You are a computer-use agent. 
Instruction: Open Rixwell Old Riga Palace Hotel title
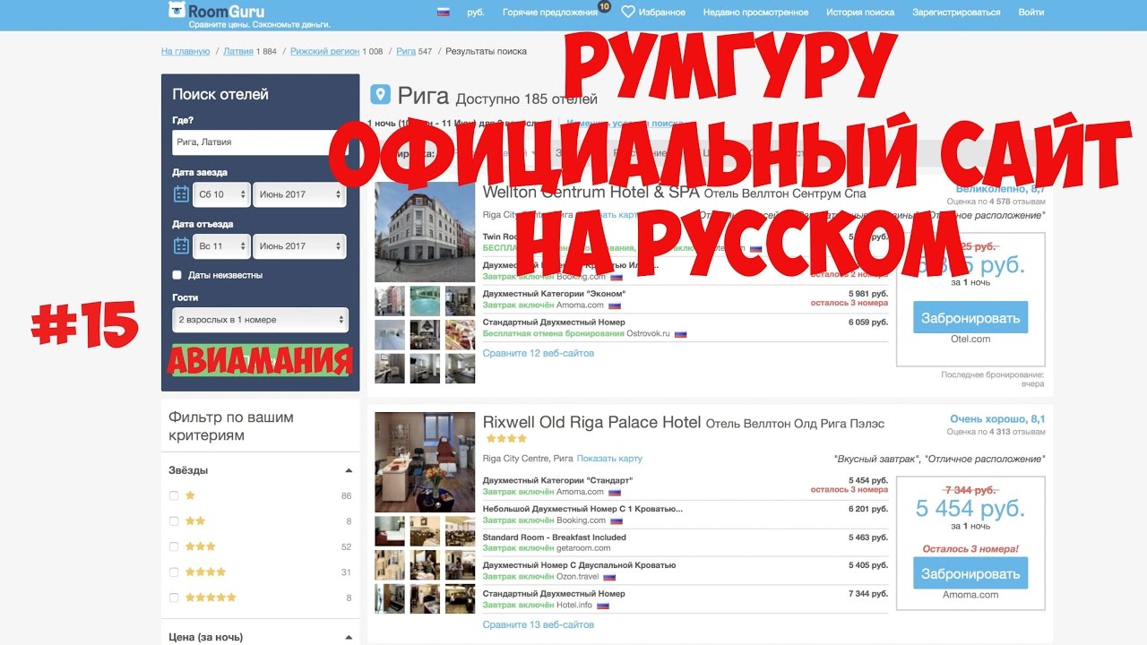point(591,422)
